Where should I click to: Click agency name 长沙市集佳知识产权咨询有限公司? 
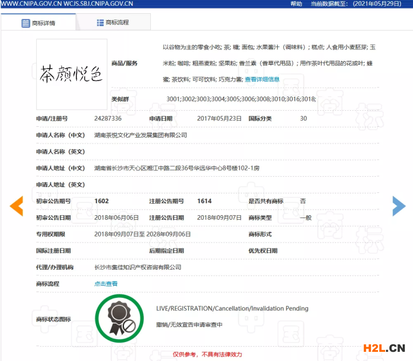coord(138,267)
